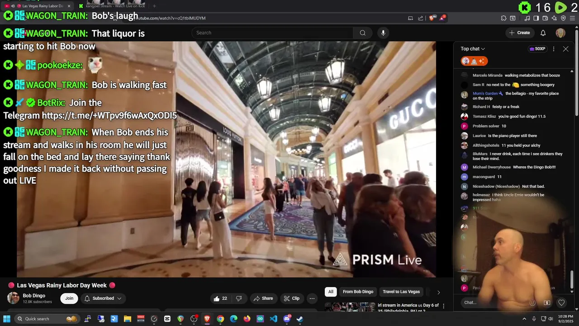Screen dimensions: 579x326
Task: Open Brave Leo AI sparkle icon
Action: 554,18
